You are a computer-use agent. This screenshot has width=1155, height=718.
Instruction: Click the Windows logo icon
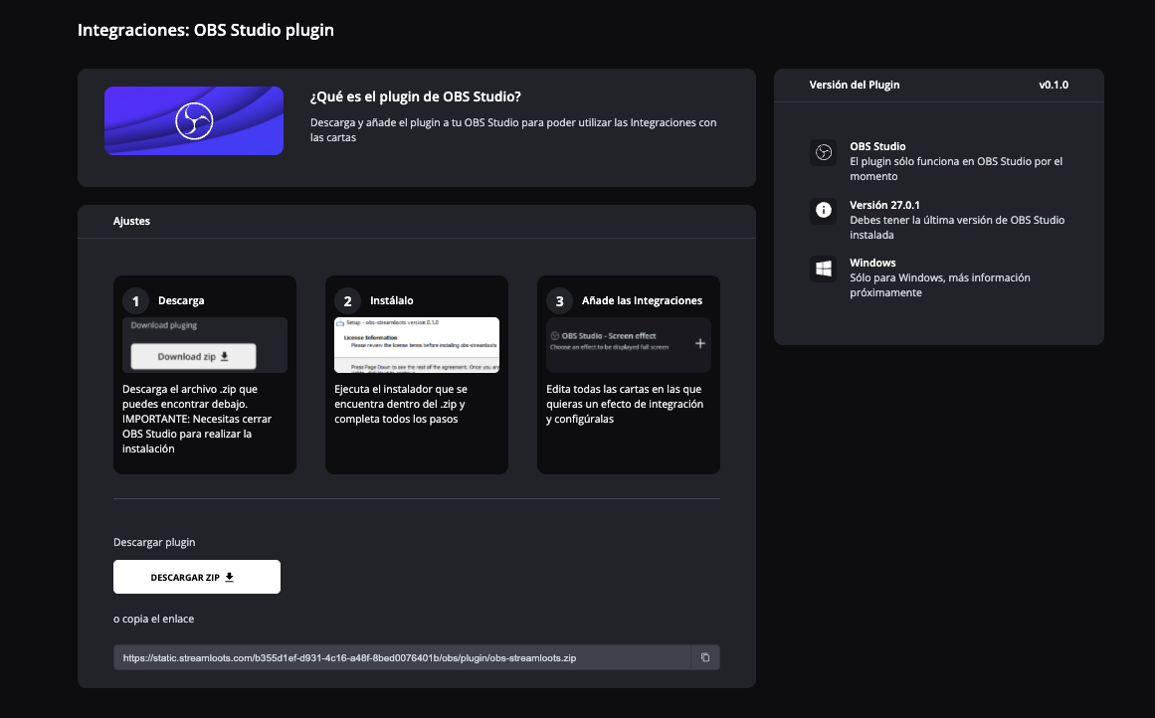pos(824,269)
